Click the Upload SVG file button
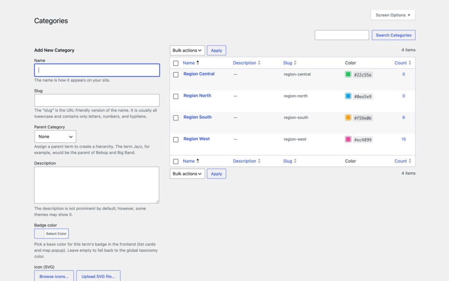The width and height of the screenshot is (449, 281). pyautogui.click(x=98, y=276)
